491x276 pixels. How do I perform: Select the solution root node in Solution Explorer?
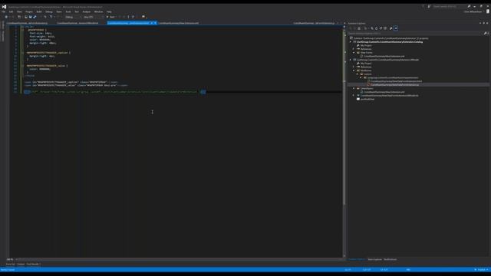[x=390, y=38]
